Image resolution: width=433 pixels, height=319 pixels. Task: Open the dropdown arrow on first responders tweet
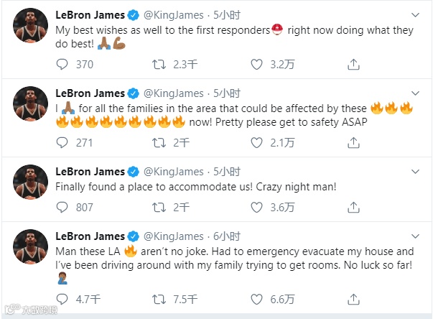(x=414, y=14)
